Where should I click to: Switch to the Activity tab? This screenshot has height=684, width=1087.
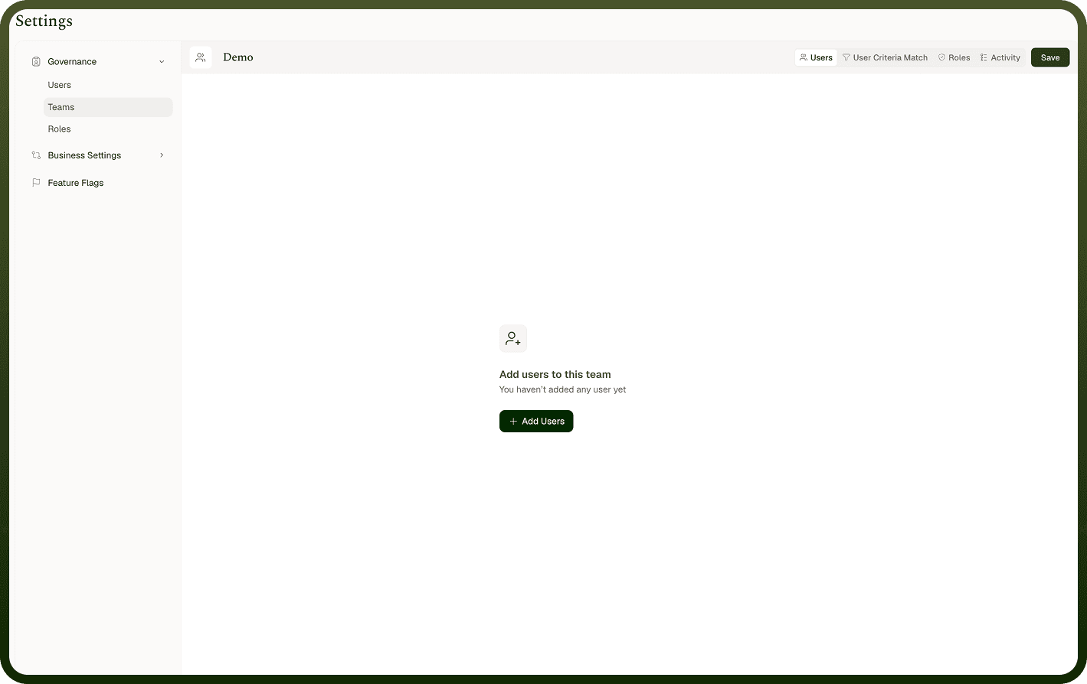1000,57
